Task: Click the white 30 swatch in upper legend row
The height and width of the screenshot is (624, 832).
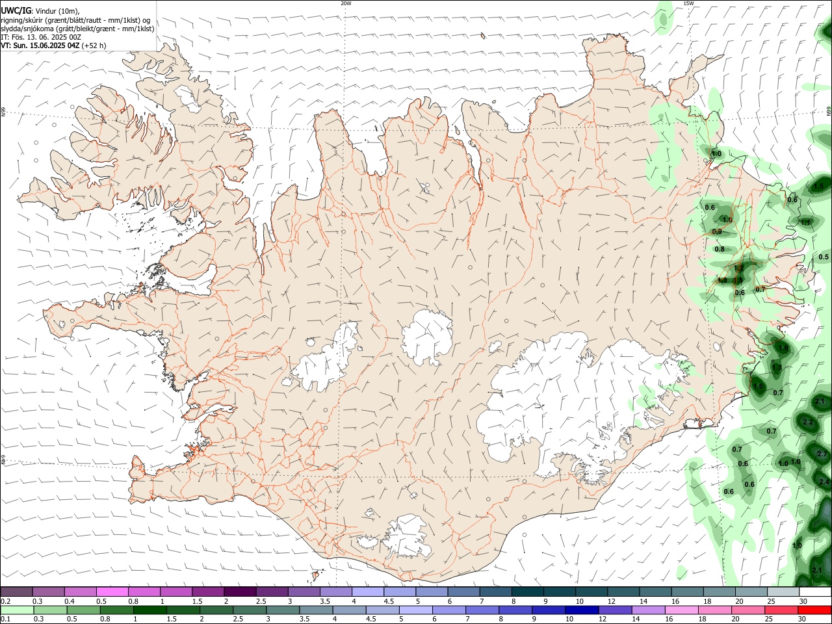Action: click(814, 591)
